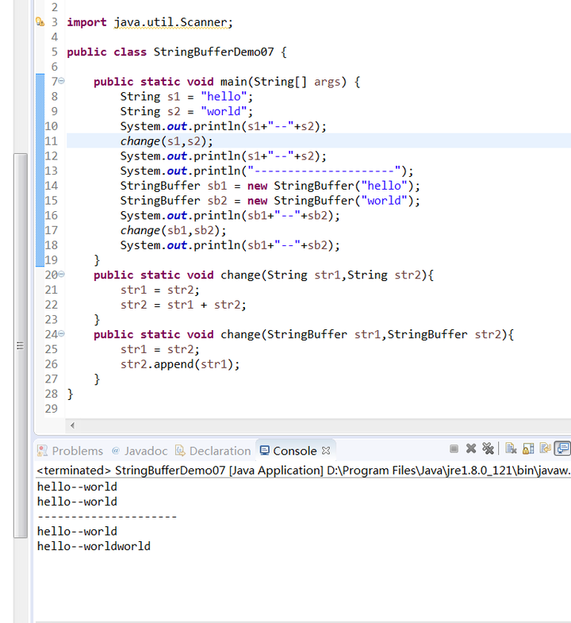
Task: Click new StringBuffer("hello") on line 14
Action: click(330, 186)
